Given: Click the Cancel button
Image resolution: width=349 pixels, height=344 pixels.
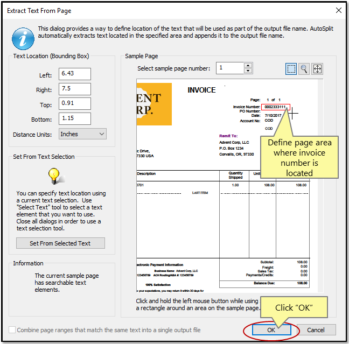Looking at the screenshot, I should click(x=316, y=330).
